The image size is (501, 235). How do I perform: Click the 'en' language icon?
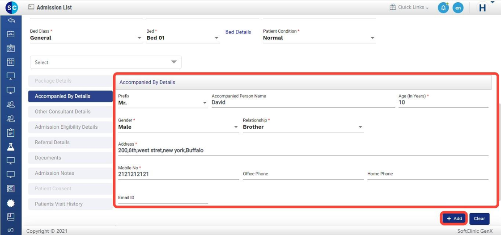[458, 8]
